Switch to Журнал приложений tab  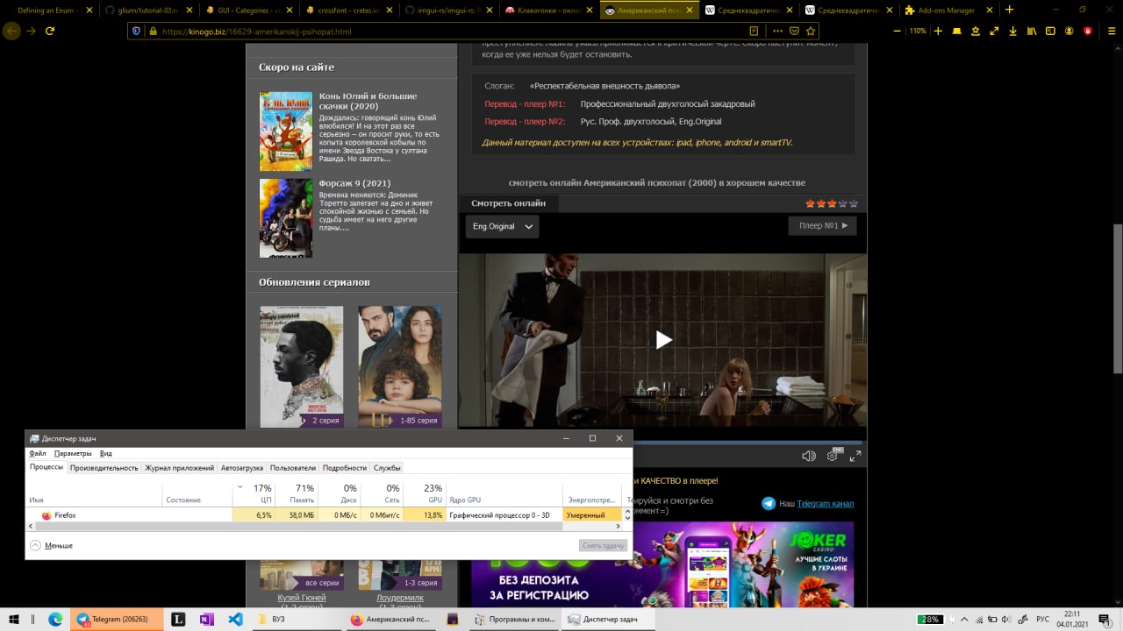click(179, 468)
